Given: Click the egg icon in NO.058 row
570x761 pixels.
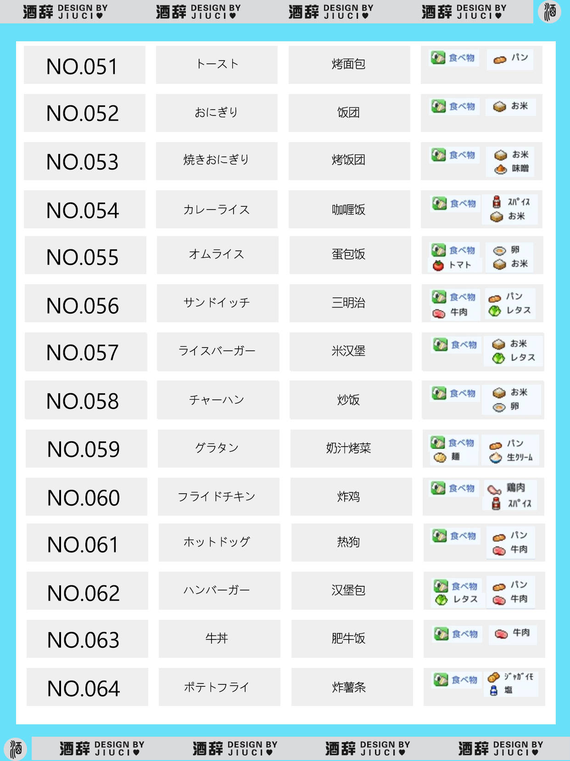Looking at the screenshot, I should click(499, 407).
